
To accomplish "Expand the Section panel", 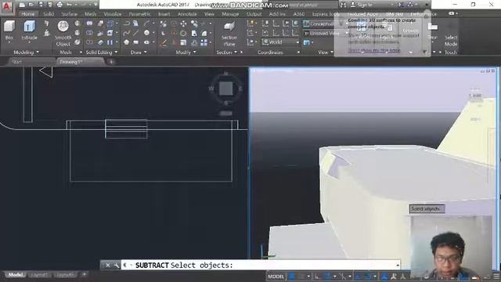I will tap(227, 52).
